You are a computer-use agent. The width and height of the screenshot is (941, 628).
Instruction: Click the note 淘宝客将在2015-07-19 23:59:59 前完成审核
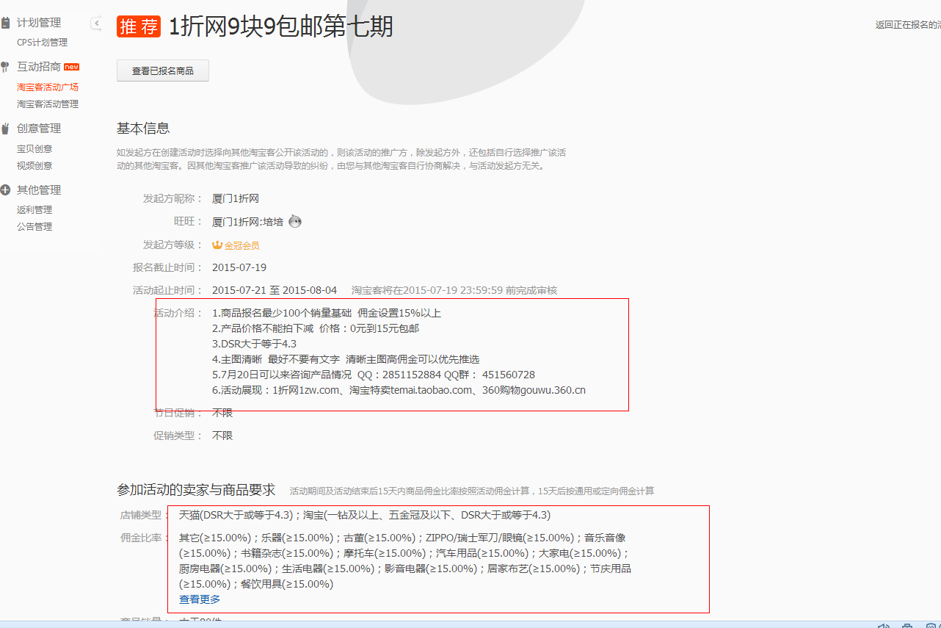coord(454,290)
